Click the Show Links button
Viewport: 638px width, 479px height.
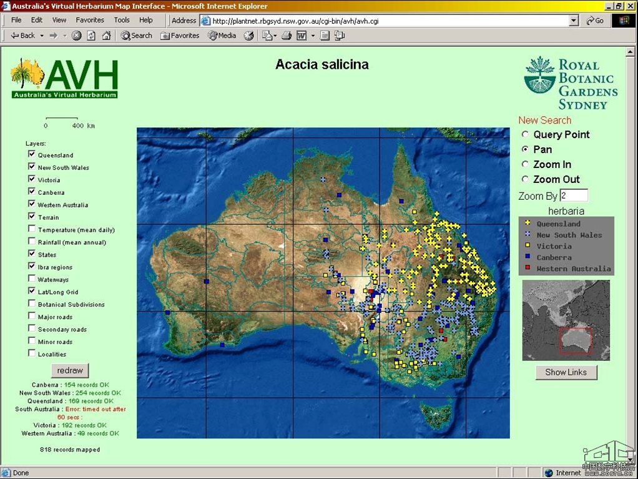pyautogui.click(x=566, y=372)
